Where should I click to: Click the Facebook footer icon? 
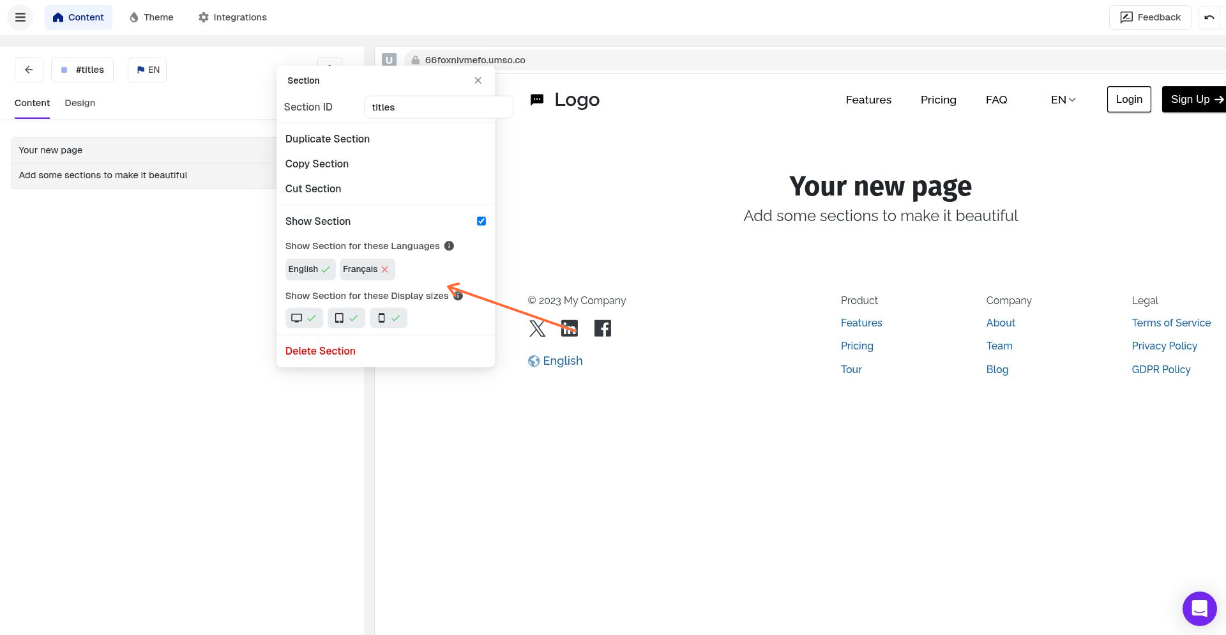[602, 328]
